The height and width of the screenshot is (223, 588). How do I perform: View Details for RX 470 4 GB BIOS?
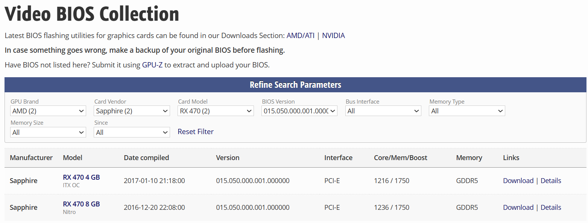click(x=551, y=181)
